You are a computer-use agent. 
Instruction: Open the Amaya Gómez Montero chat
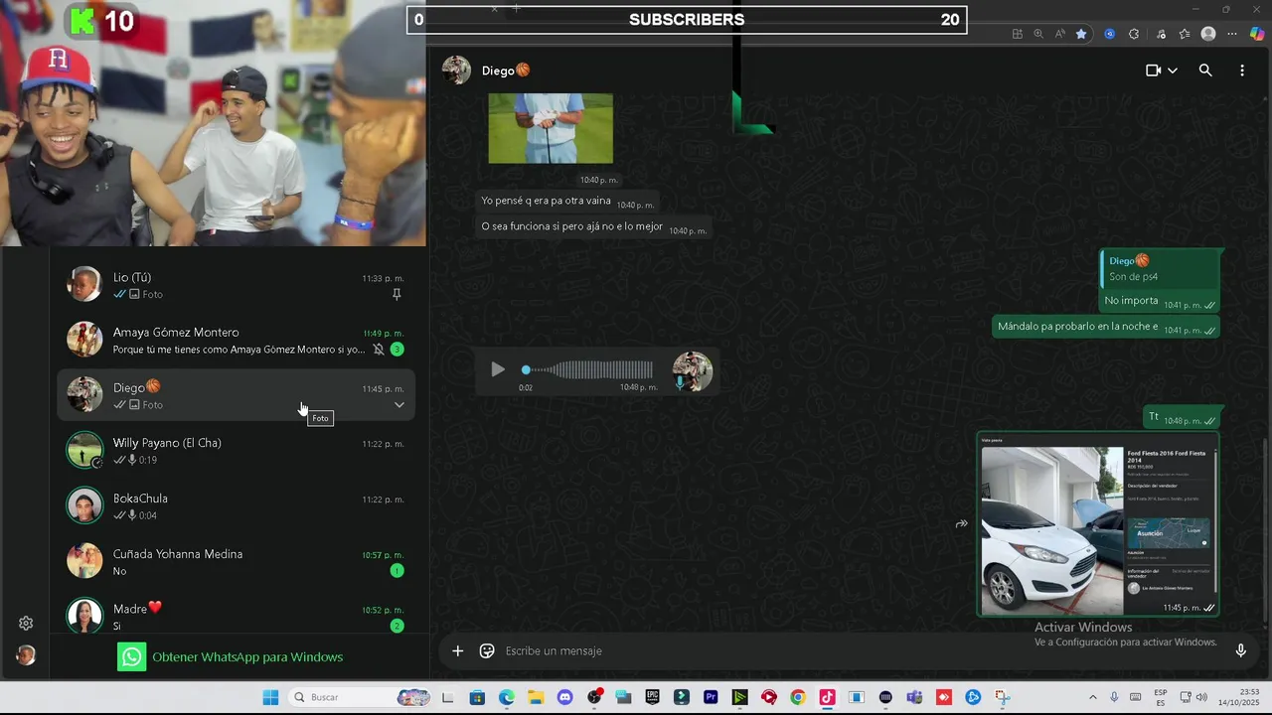(235, 341)
